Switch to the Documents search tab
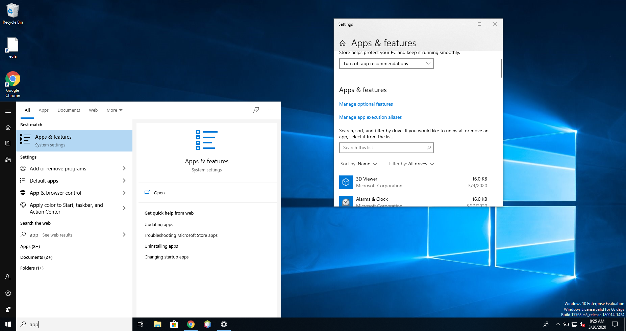This screenshot has height=331, width=626. coord(69,110)
